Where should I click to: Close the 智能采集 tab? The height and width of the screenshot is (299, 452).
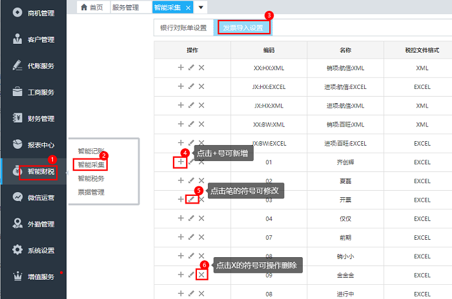tap(188, 8)
